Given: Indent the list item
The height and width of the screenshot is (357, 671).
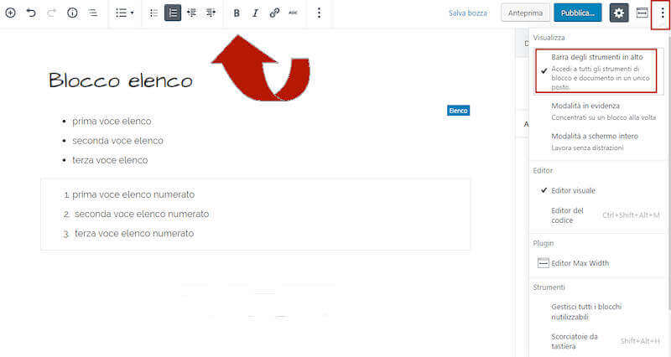Looking at the screenshot, I should pos(211,13).
